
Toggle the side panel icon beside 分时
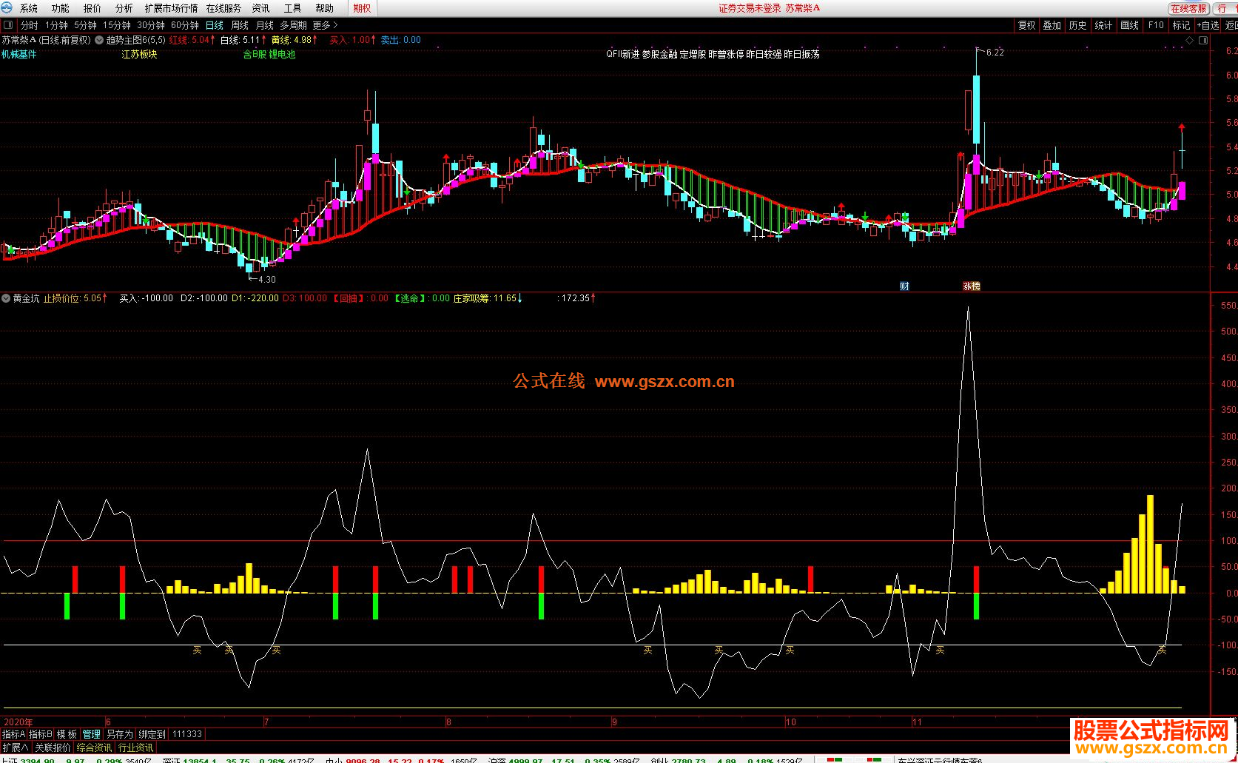(x=8, y=25)
